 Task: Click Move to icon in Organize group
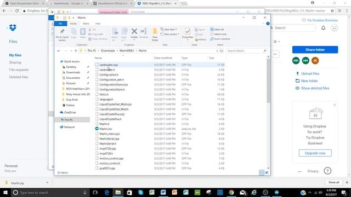pos(115,34)
